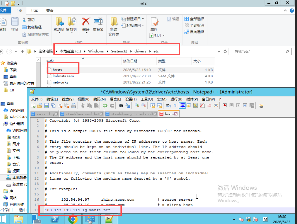The width and height of the screenshot is (297, 224).
Task: Refresh the Explorer address bar
Action: (x=225, y=51)
